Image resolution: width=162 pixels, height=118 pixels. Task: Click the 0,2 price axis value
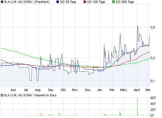tap(153, 58)
